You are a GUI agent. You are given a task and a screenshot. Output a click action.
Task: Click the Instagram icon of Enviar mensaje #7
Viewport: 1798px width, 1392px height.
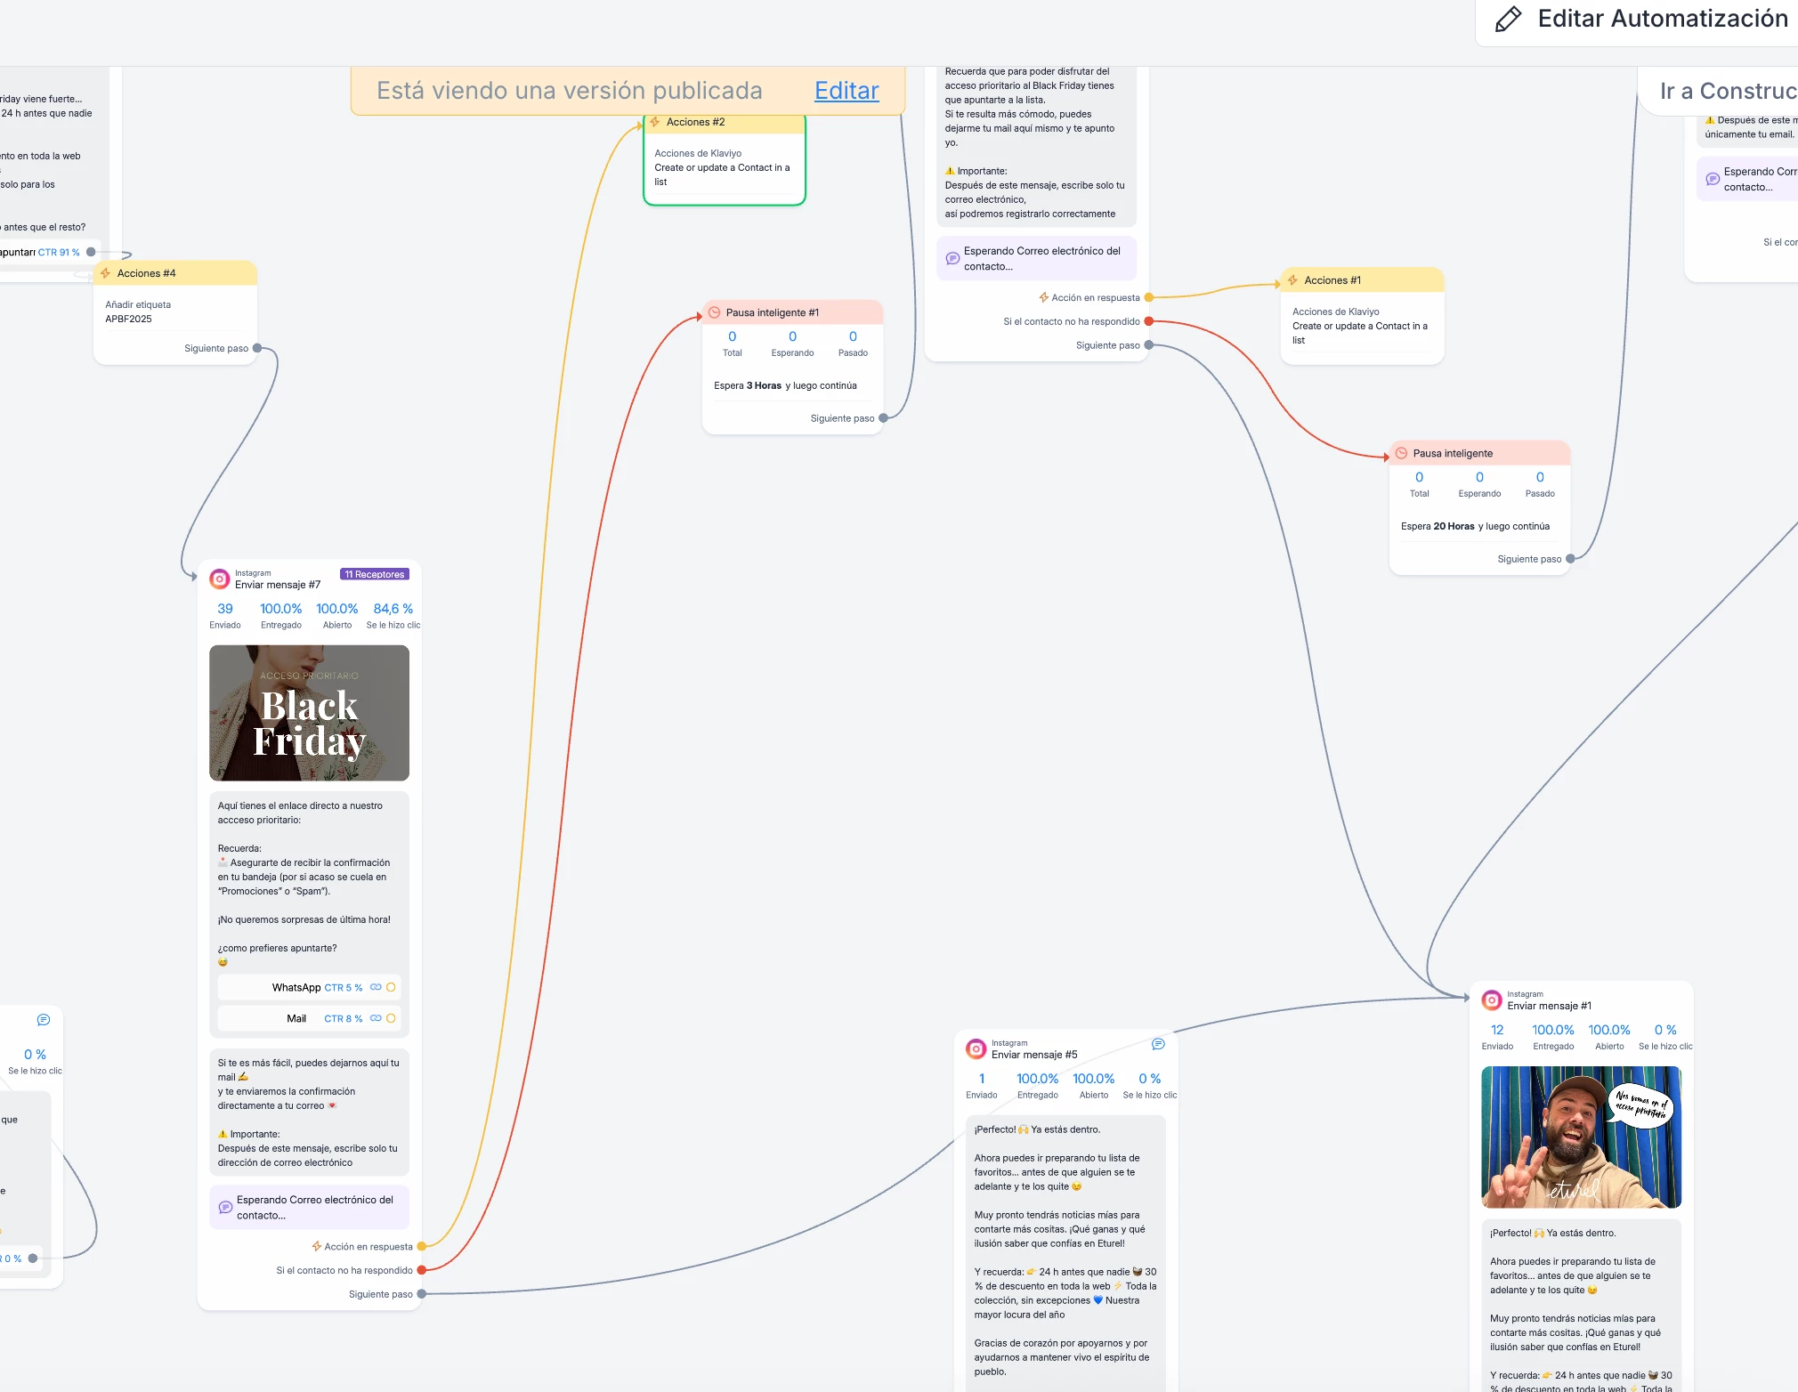point(219,579)
